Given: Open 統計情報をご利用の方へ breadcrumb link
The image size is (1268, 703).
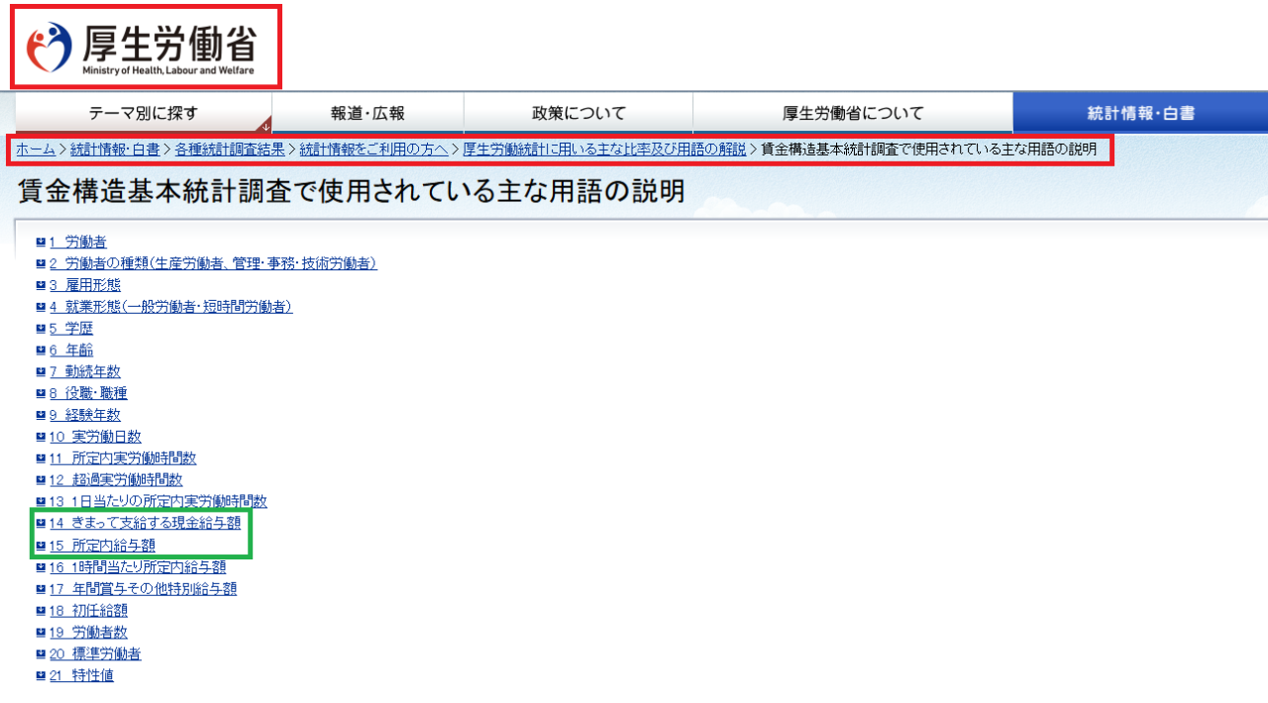Looking at the screenshot, I should 373,150.
